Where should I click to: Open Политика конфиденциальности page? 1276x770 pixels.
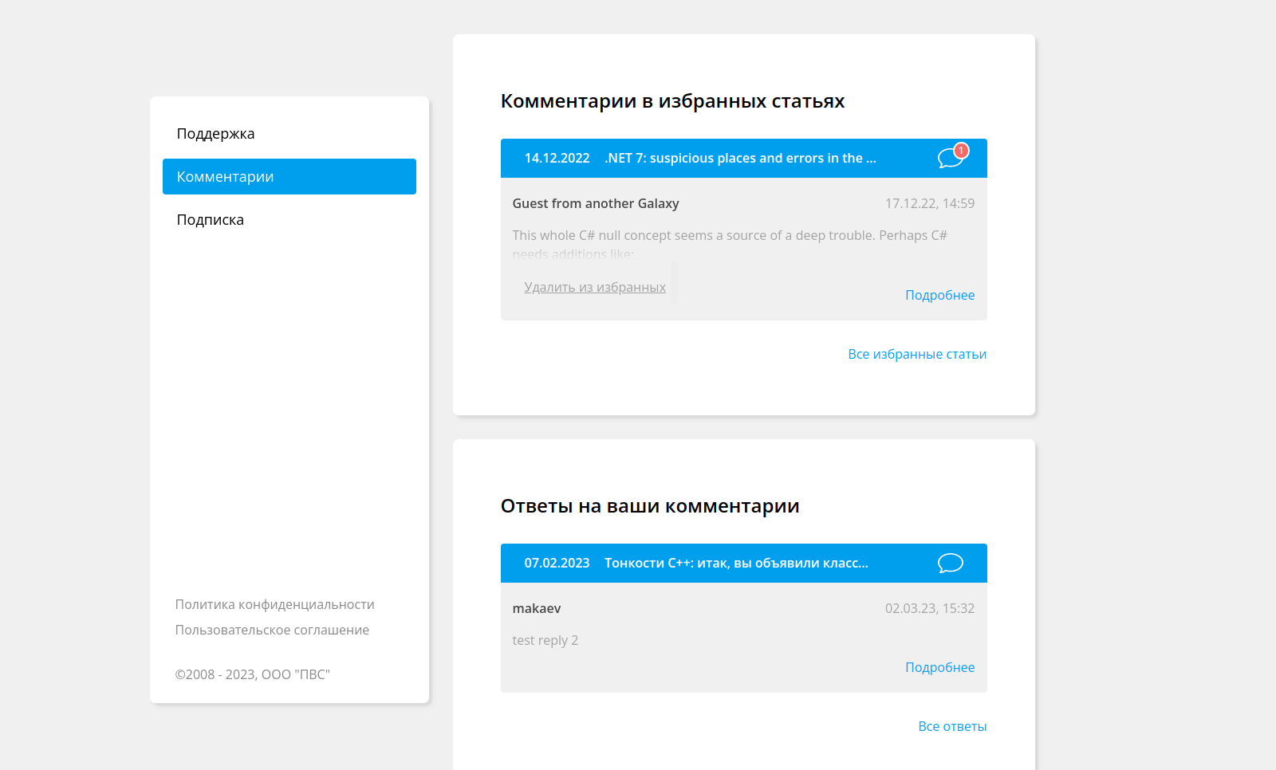275,604
